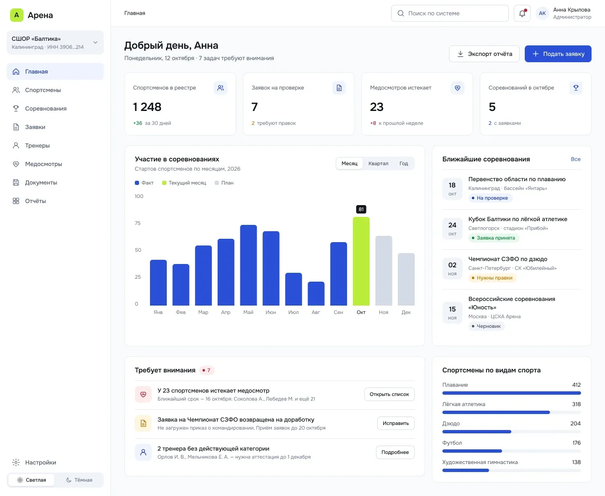Open Кубок Балтики по лёгкой атлетике

[518, 219]
